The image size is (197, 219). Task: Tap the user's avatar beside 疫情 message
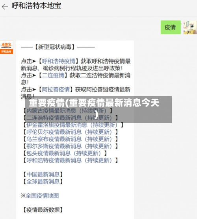click(x=190, y=28)
